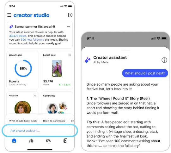Open the 33,476 views link

coord(18,36)
